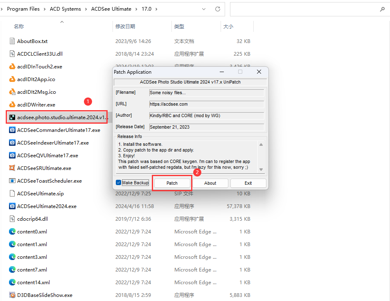This screenshot has height=301, width=390.
Task: Refresh the folder with the reload icon
Action: (x=218, y=9)
